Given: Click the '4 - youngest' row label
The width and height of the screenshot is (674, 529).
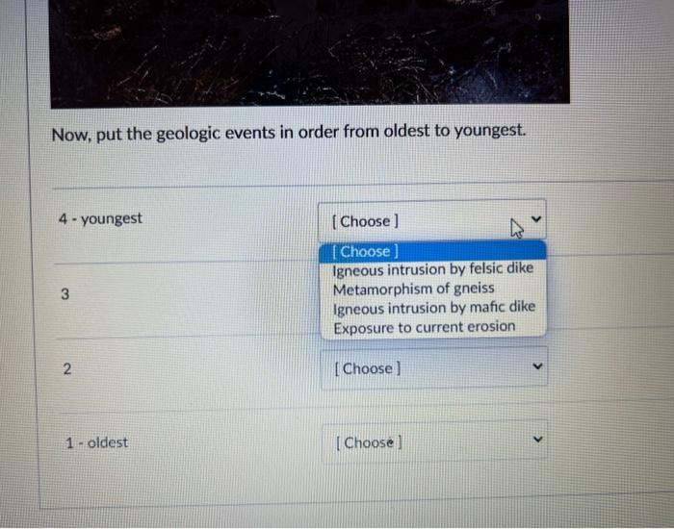Looking at the screenshot, I should 100,218.
